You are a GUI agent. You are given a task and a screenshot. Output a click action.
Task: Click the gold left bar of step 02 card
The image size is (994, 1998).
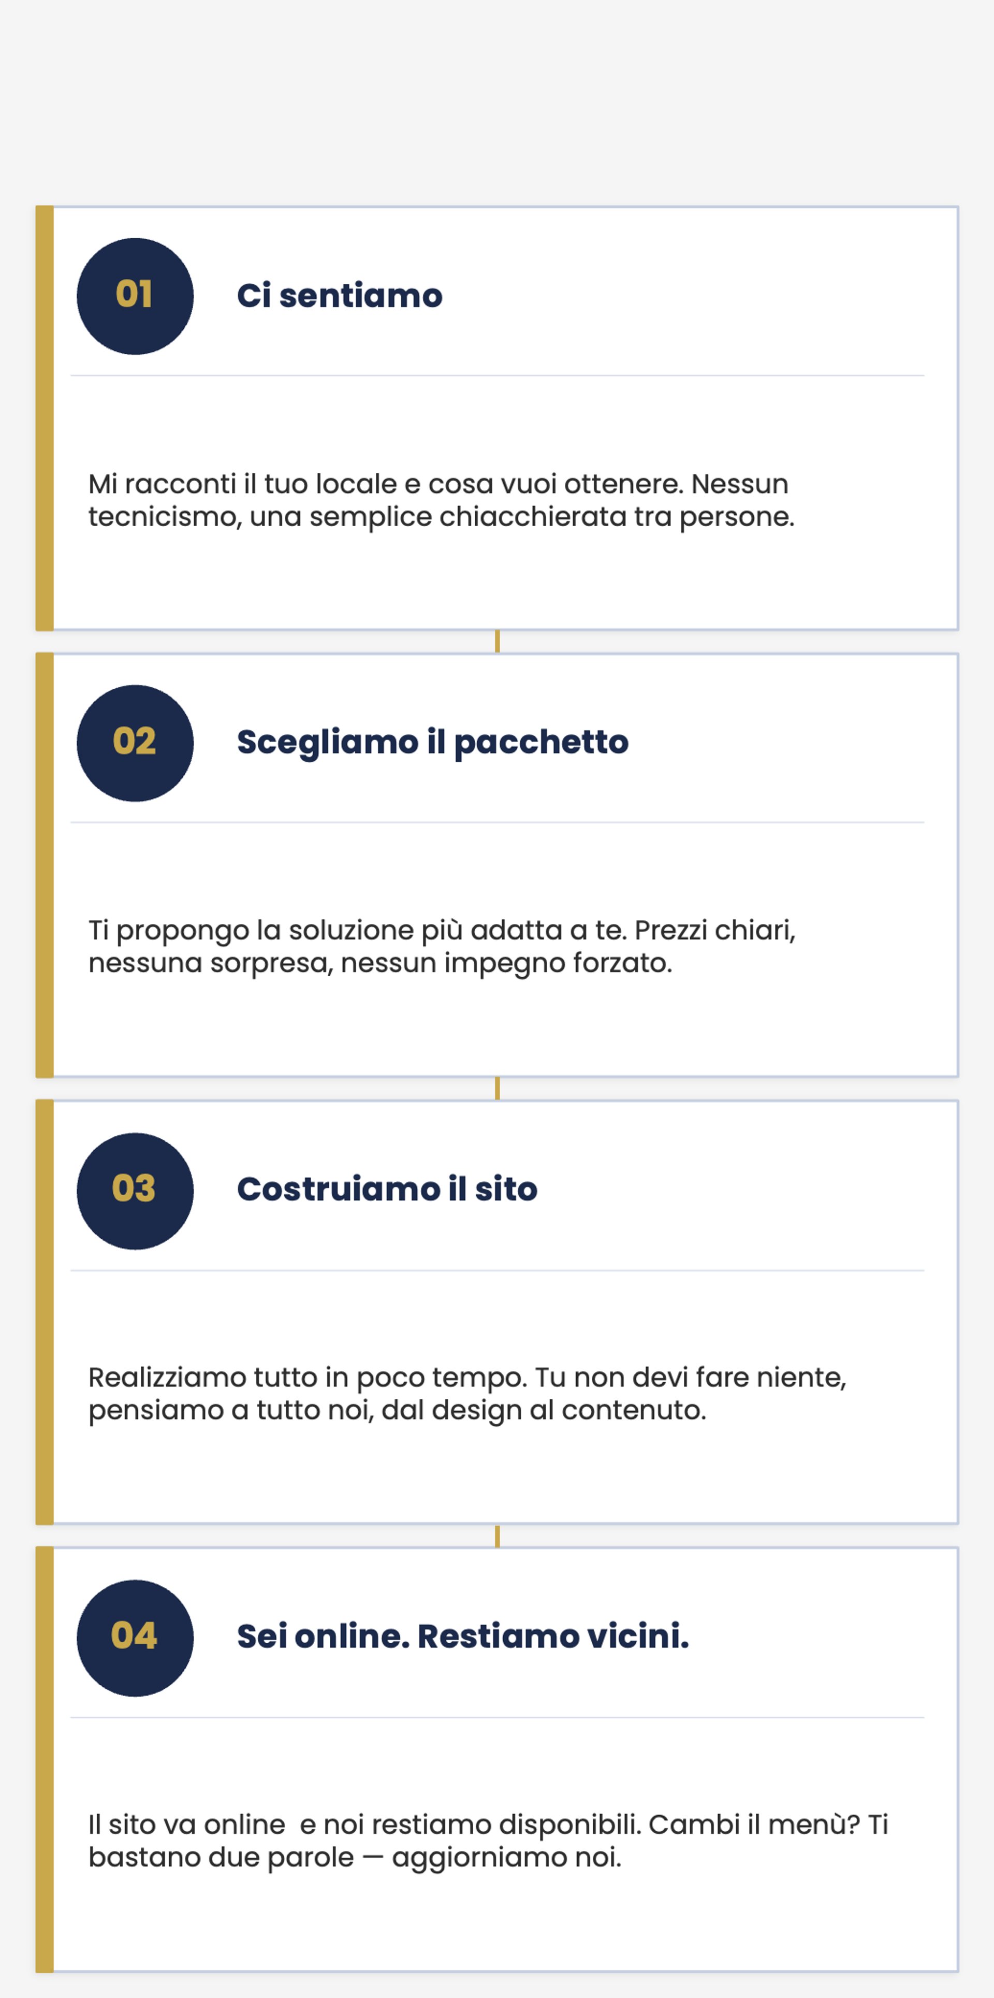tap(44, 865)
